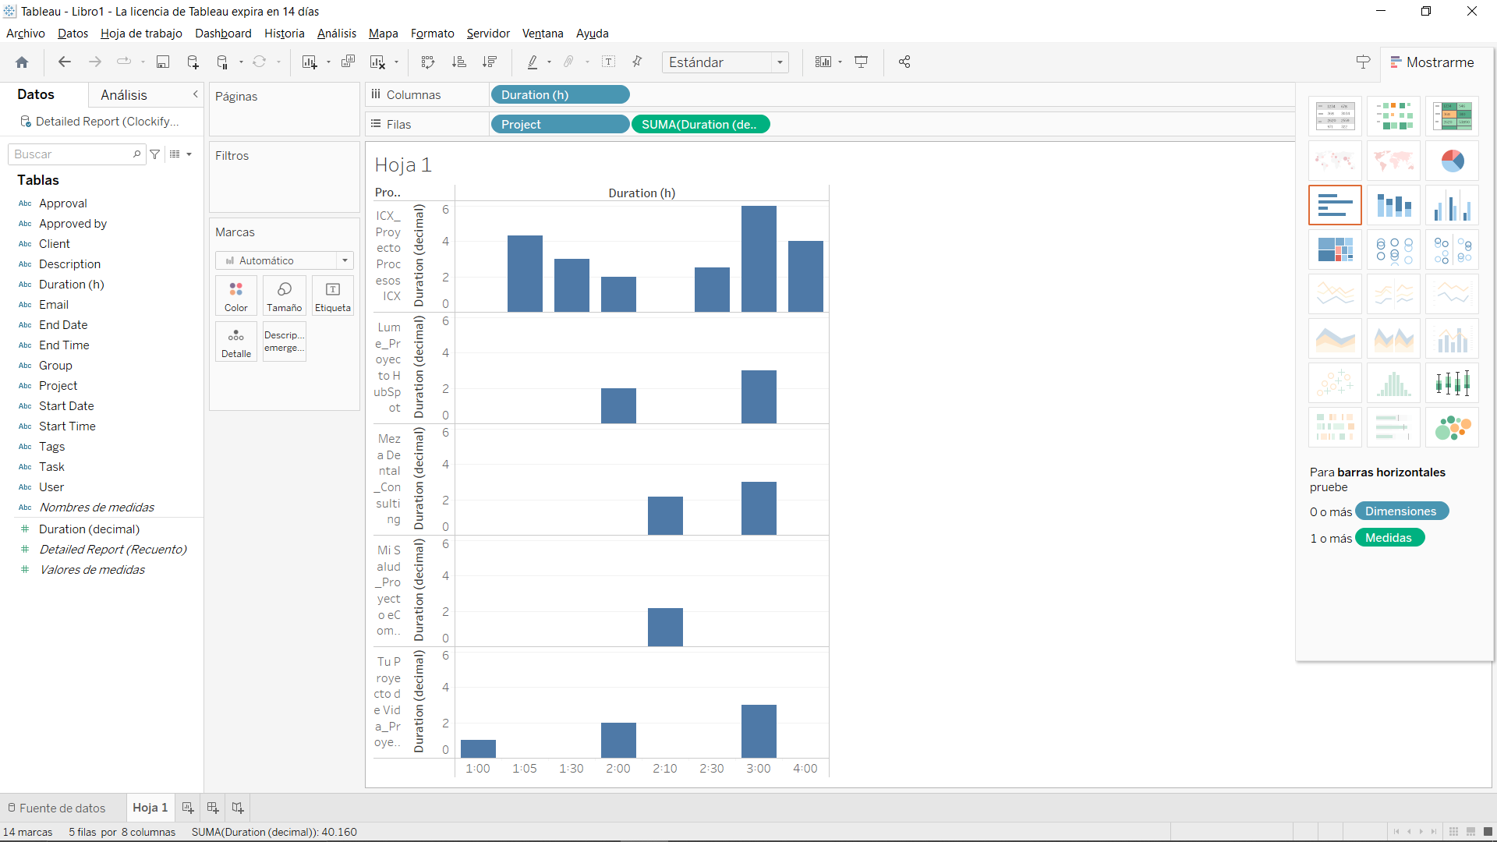
Task: Click the Fuente de datos button
Action: click(62, 808)
